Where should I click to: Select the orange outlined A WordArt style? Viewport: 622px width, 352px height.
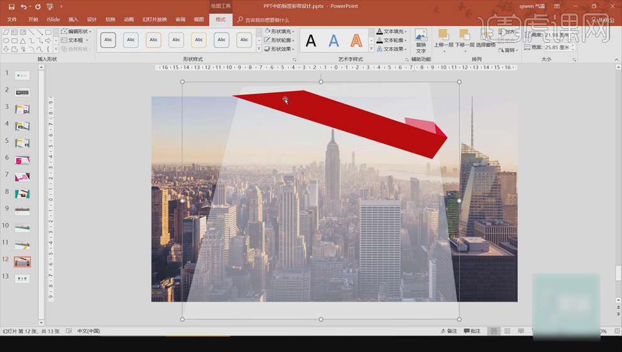coord(356,41)
